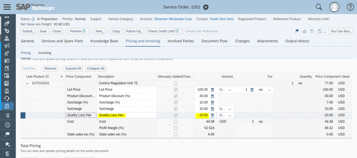
Task: Toggle checkbox for Control Regulation Unit 75
Action: (x=176, y=83)
